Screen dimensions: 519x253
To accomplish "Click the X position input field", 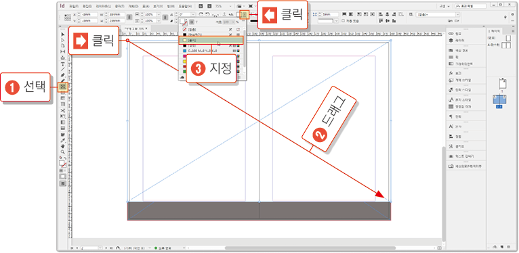I will pyautogui.click(x=89, y=14).
